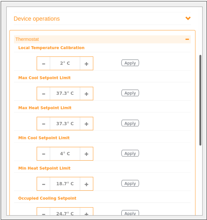The height and width of the screenshot is (220, 207).
Task: Click the Max Heat Setpoint Limit label
Action: 45,108
